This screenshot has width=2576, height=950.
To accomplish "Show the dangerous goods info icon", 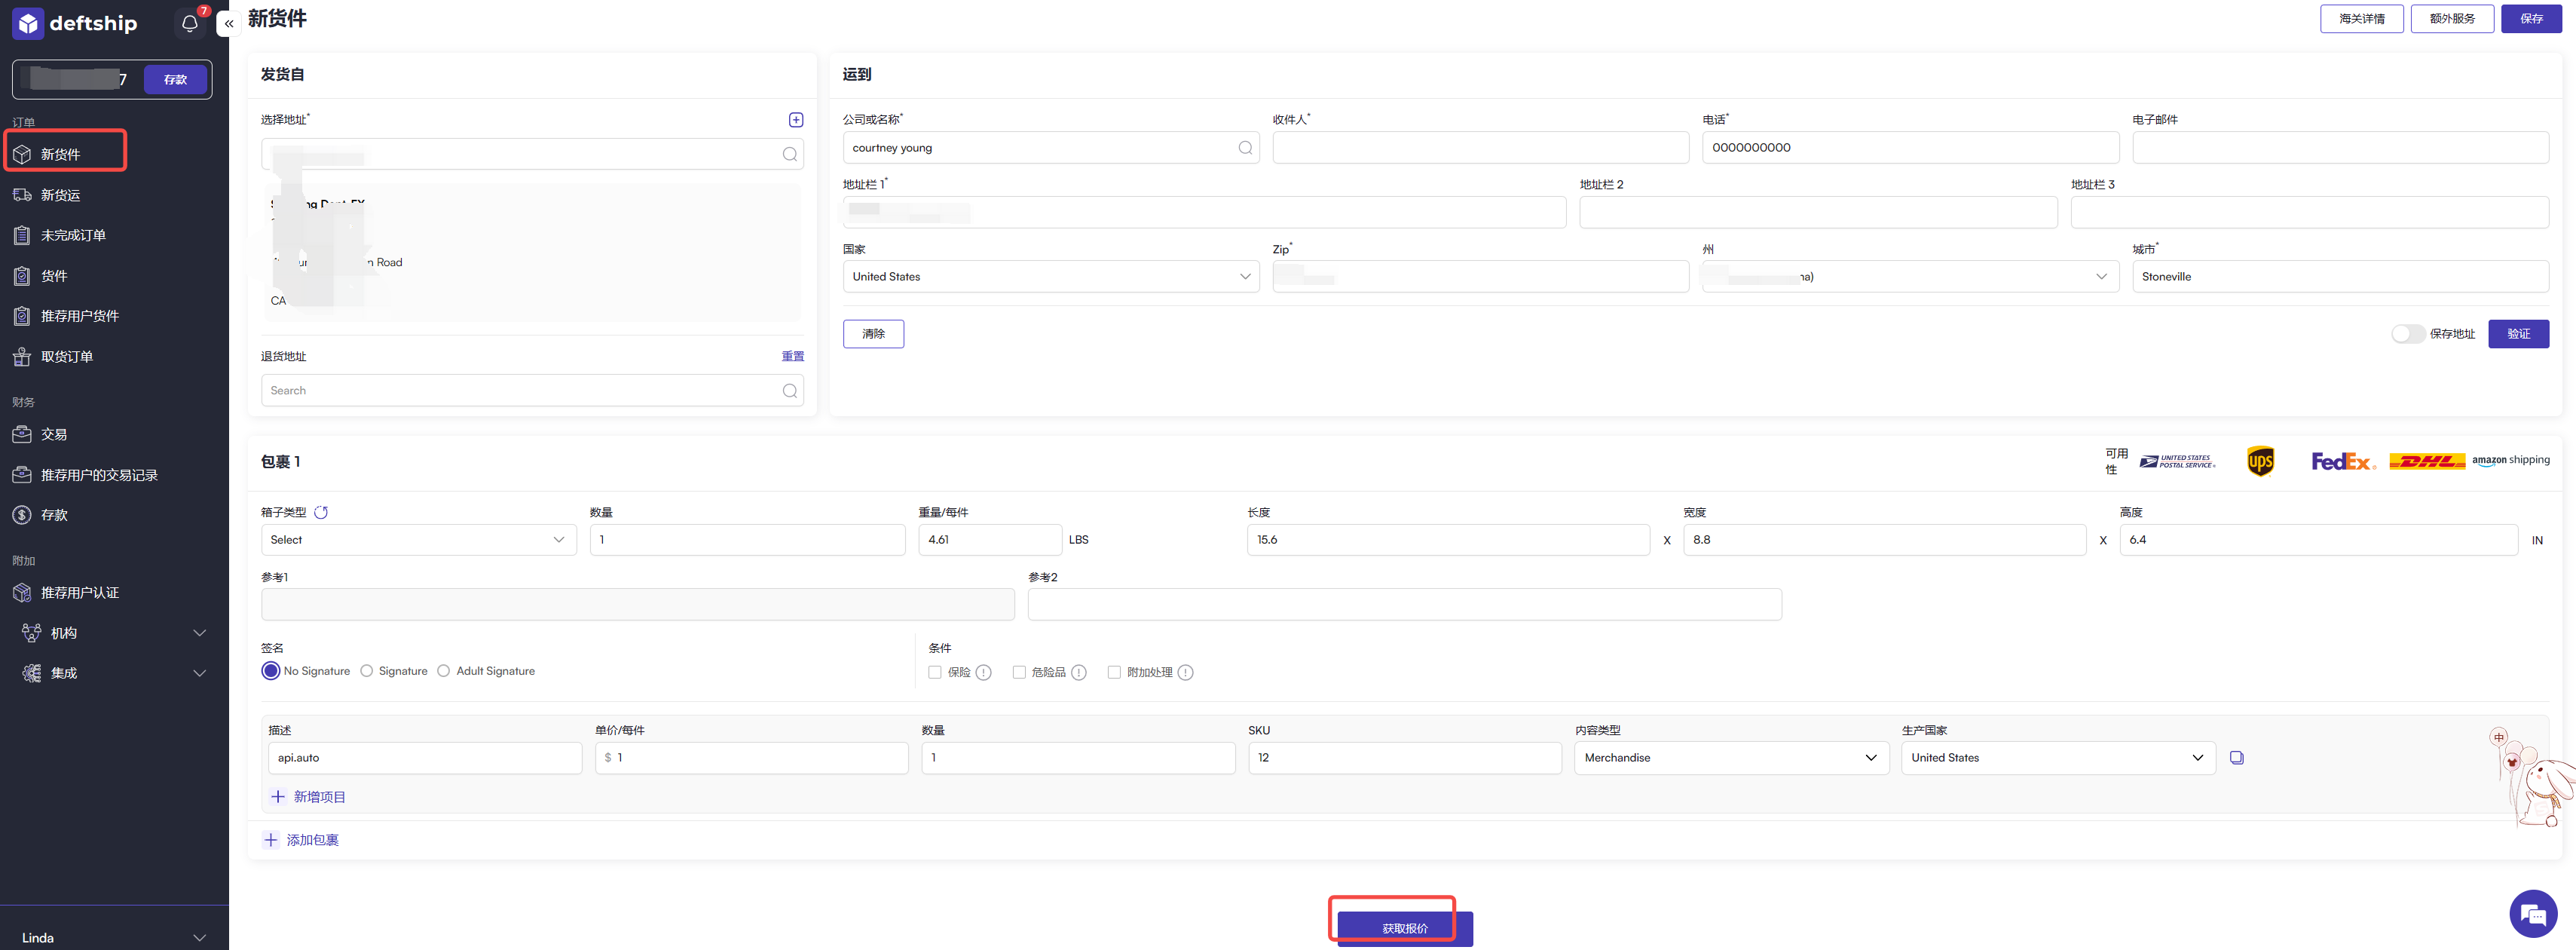I will pos(1079,672).
